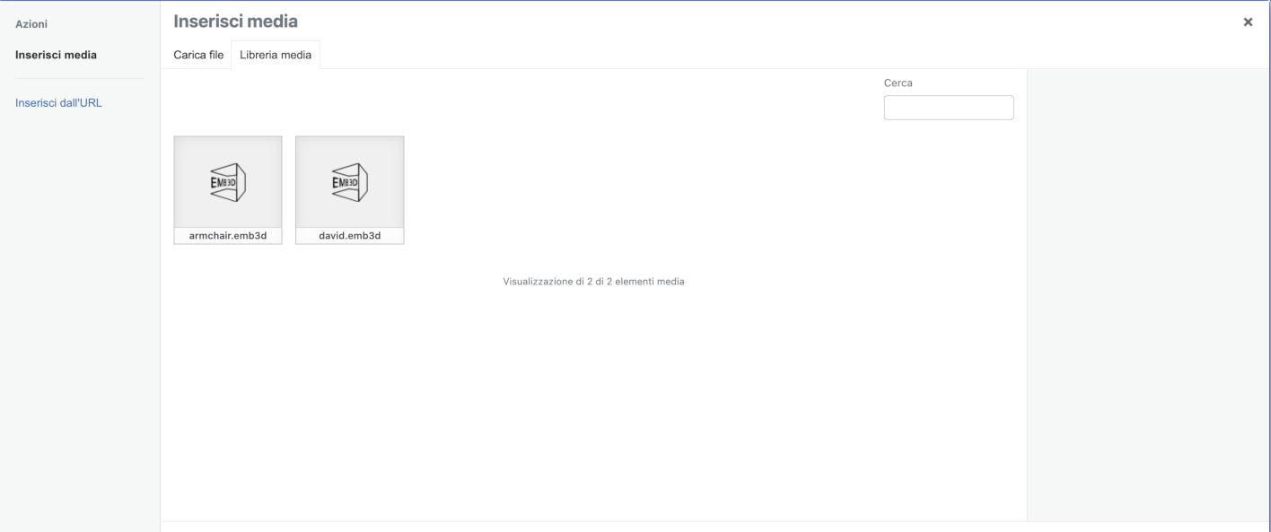Select Inserisci media in the sidebar

[57, 55]
